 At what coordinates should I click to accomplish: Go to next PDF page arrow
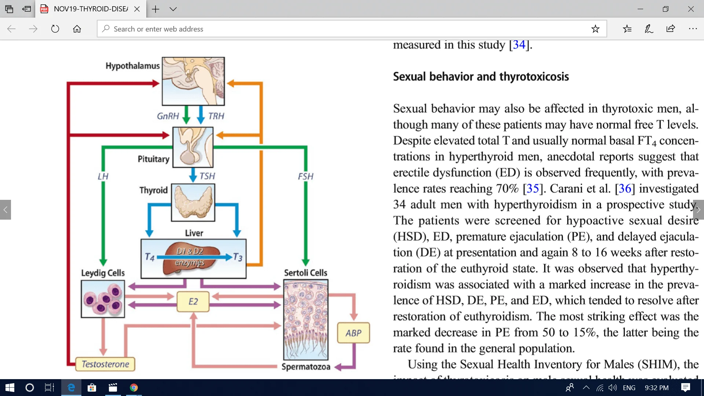pos(698,210)
